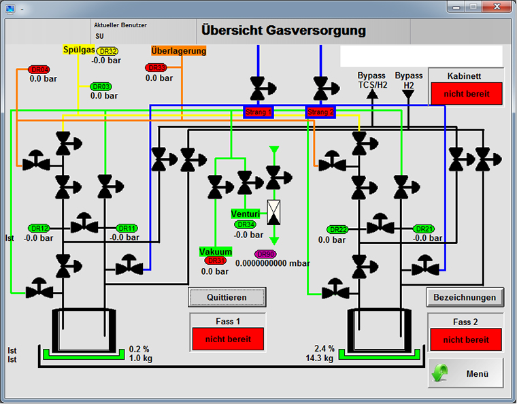Click the Fass 2 barrel graphic
This screenshot has height=404, width=517.
[380, 331]
